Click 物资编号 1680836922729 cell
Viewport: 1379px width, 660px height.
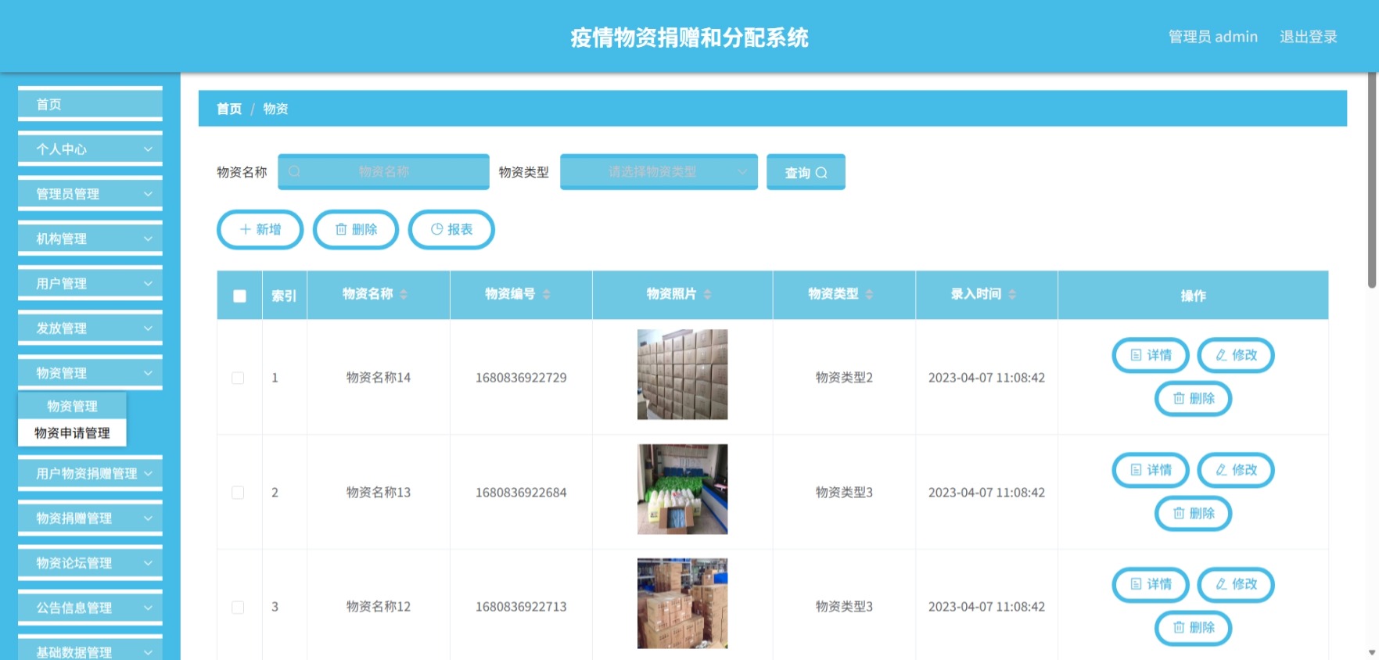click(521, 378)
